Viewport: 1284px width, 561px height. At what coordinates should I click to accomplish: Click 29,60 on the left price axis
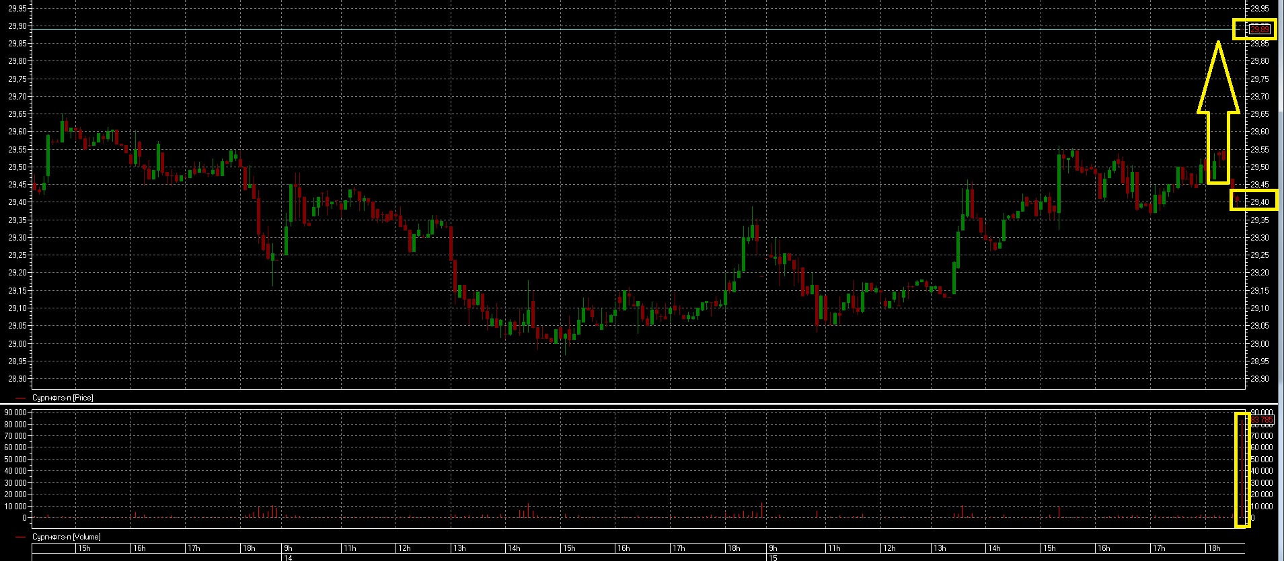coord(17,132)
